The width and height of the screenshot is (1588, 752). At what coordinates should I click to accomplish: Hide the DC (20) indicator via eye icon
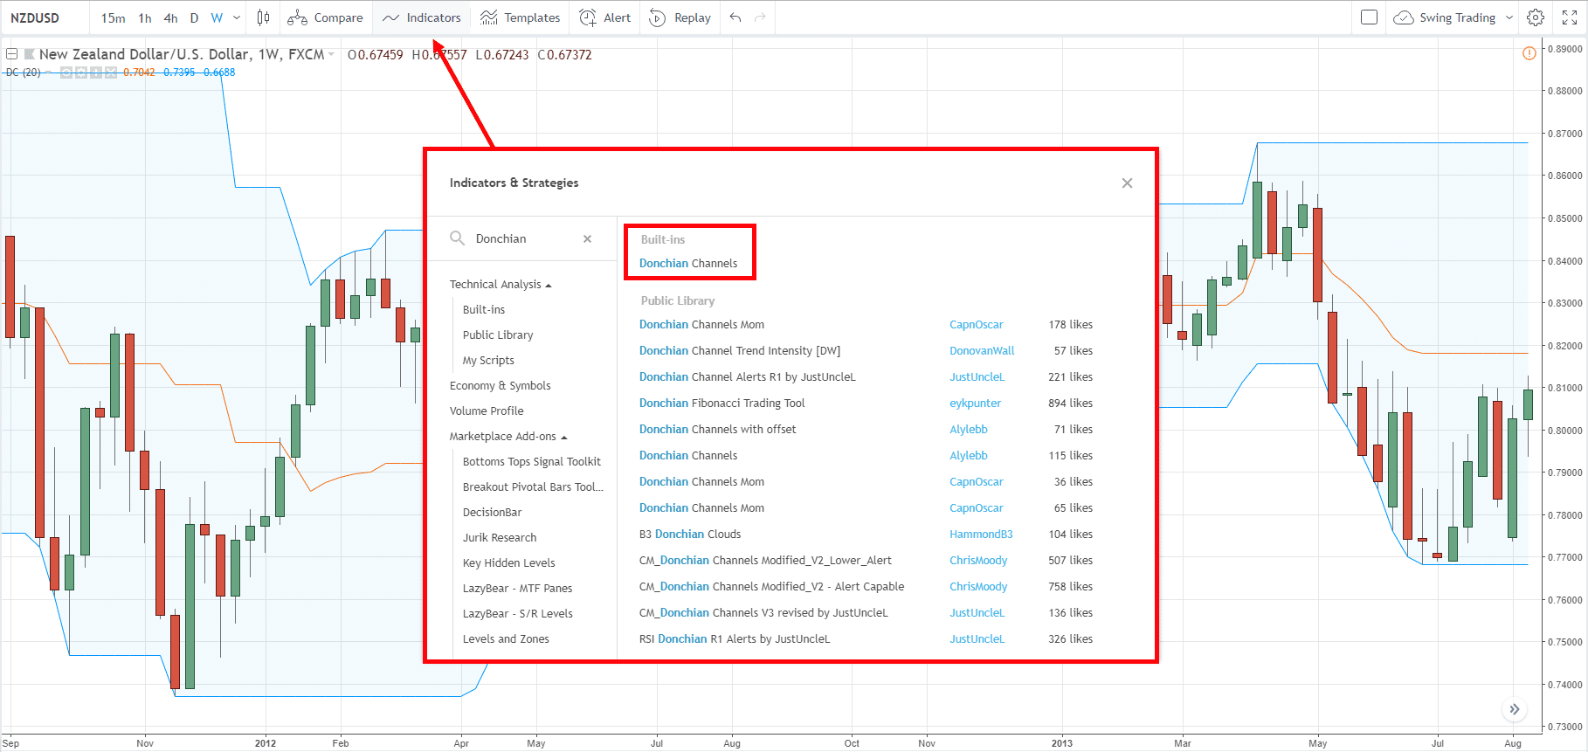(x=66, y=72)
